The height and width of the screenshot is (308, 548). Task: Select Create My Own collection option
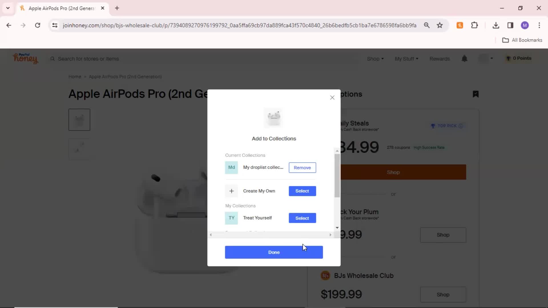(x=303, y=191)
